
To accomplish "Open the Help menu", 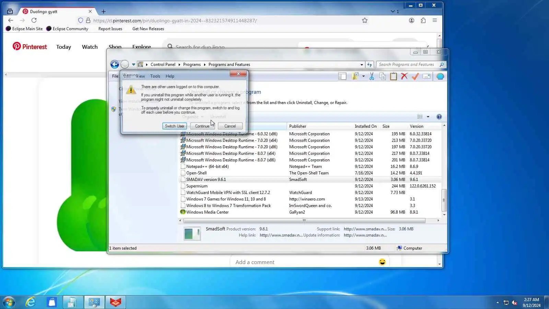I will click(170, 76).
